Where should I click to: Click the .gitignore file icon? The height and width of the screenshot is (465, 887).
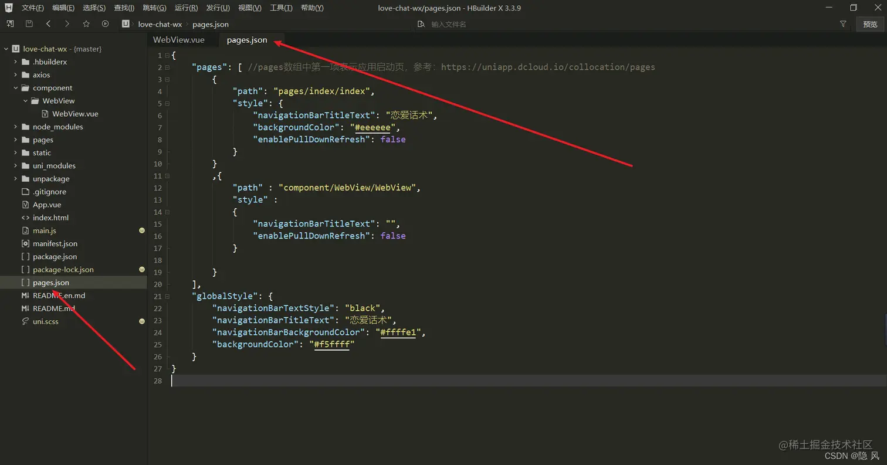pyautogui.click(x=25, y=192)
